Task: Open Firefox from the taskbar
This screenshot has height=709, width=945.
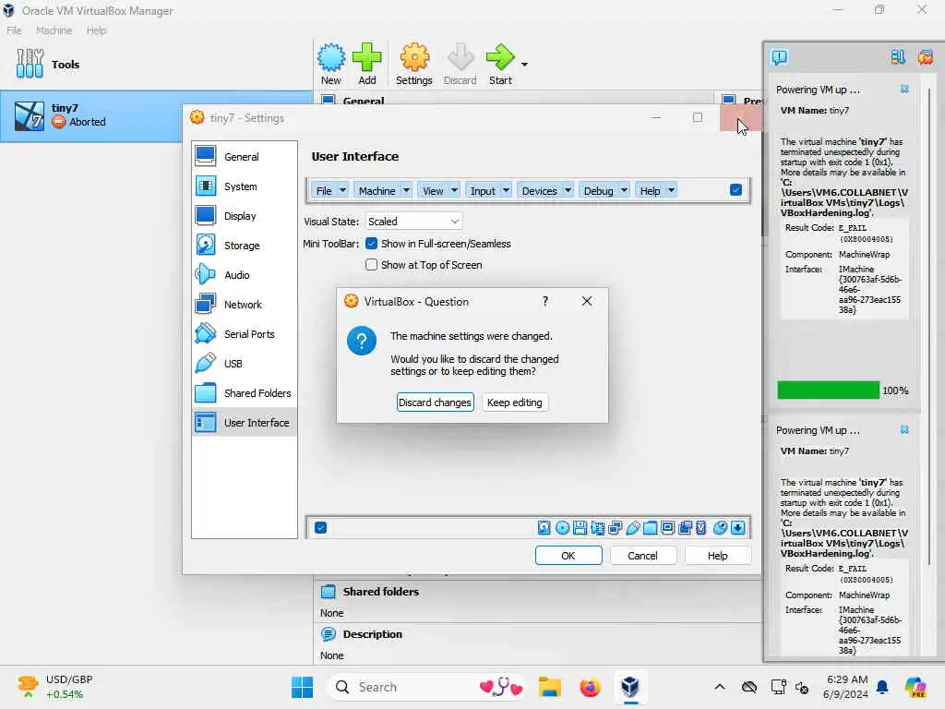Action: tap(590, 687)
